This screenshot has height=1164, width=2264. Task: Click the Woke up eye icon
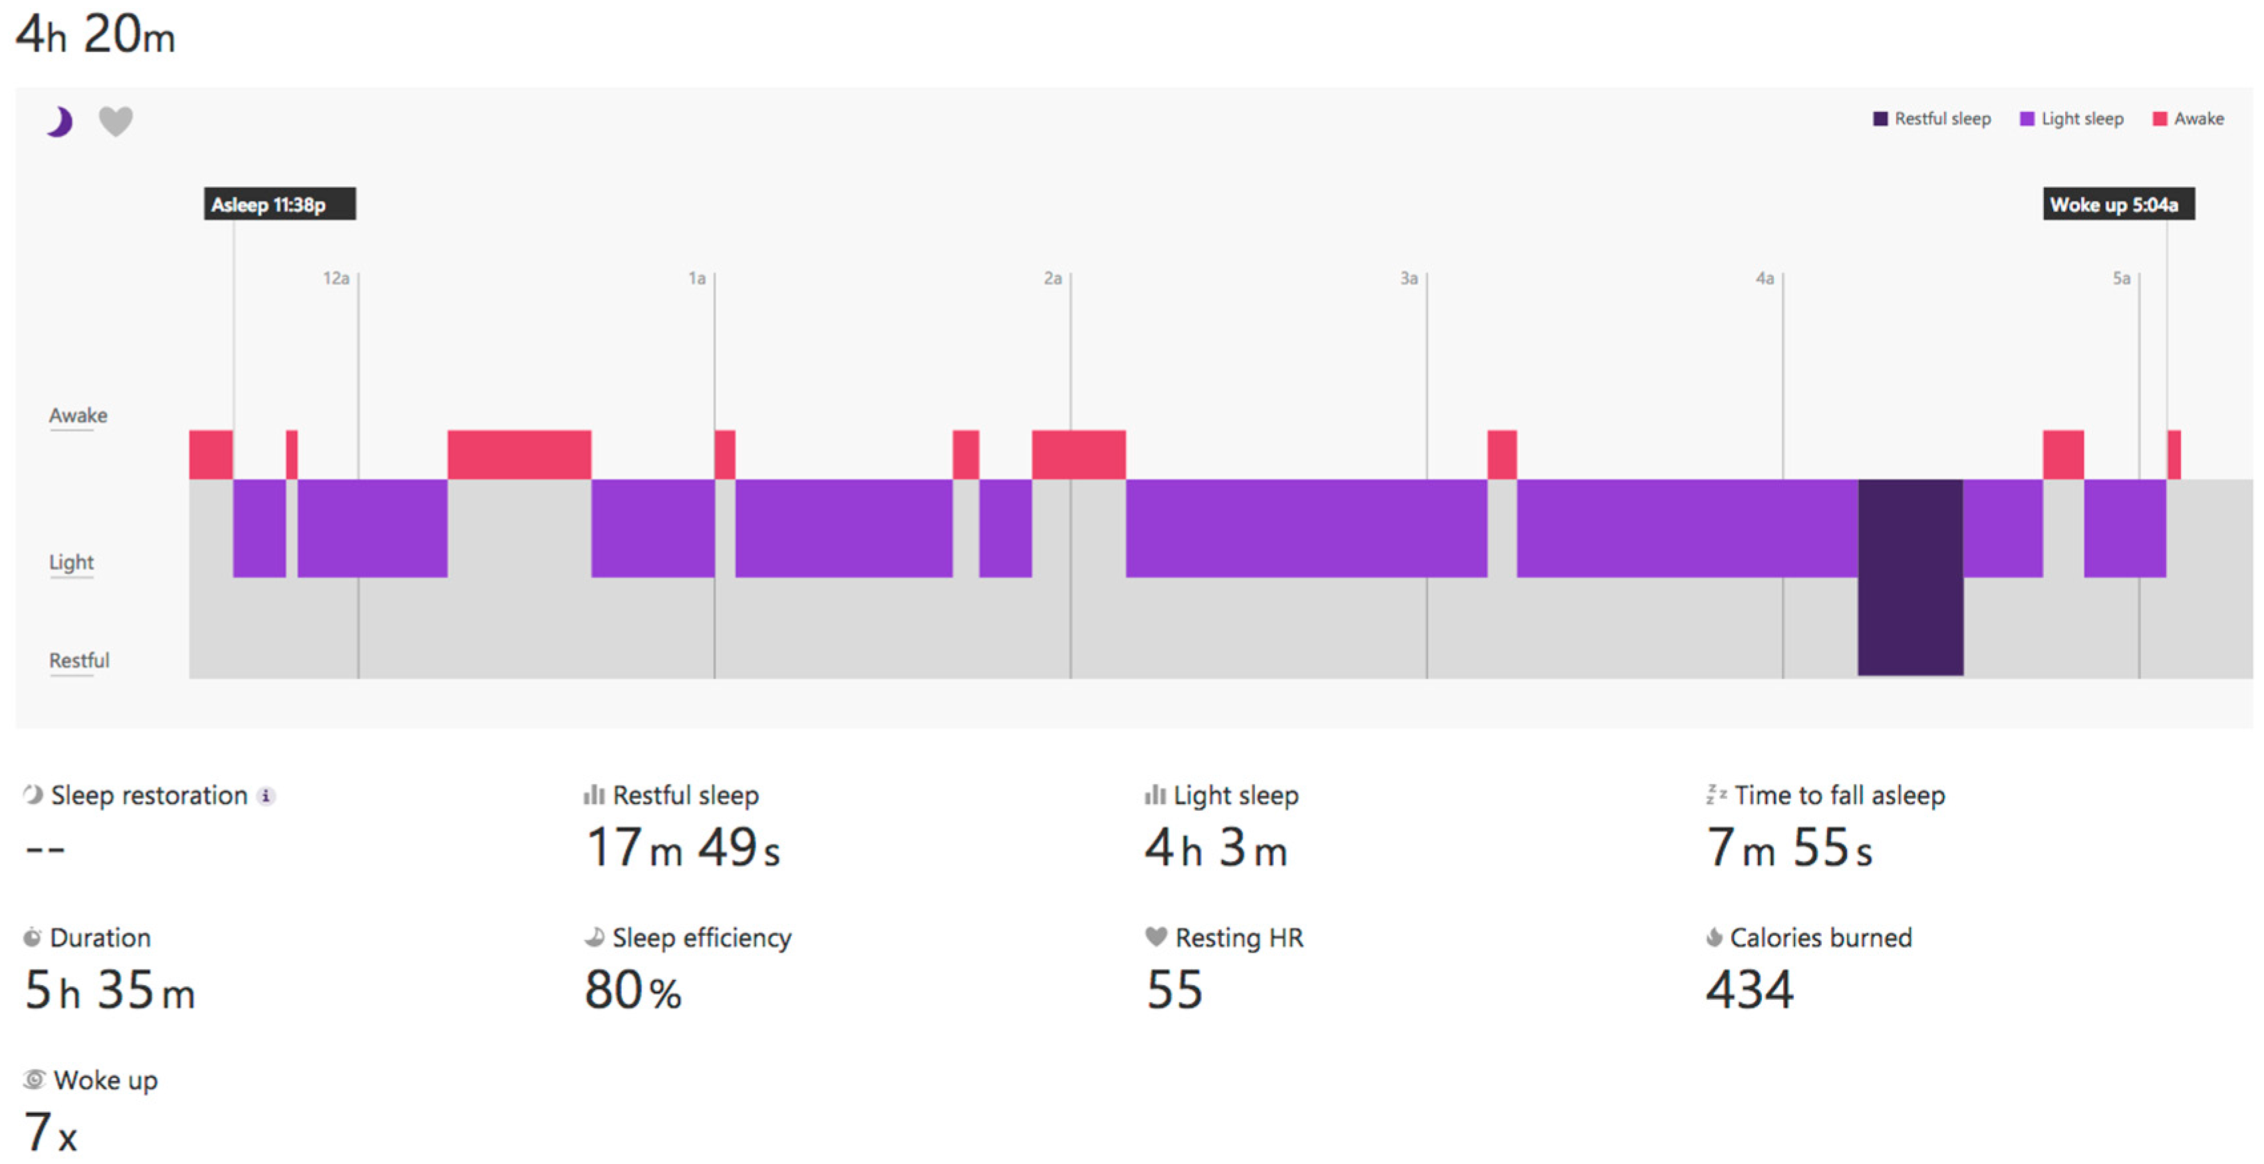click(x=35, y=1079)
